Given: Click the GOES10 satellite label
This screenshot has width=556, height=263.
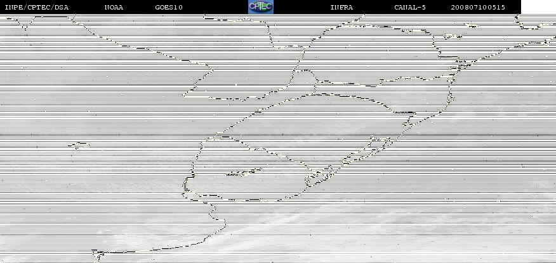Looking at the screenshot, I should tap(169, 7).
